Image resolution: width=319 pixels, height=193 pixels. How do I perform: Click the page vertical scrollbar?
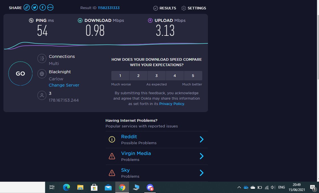click(318, 48)
